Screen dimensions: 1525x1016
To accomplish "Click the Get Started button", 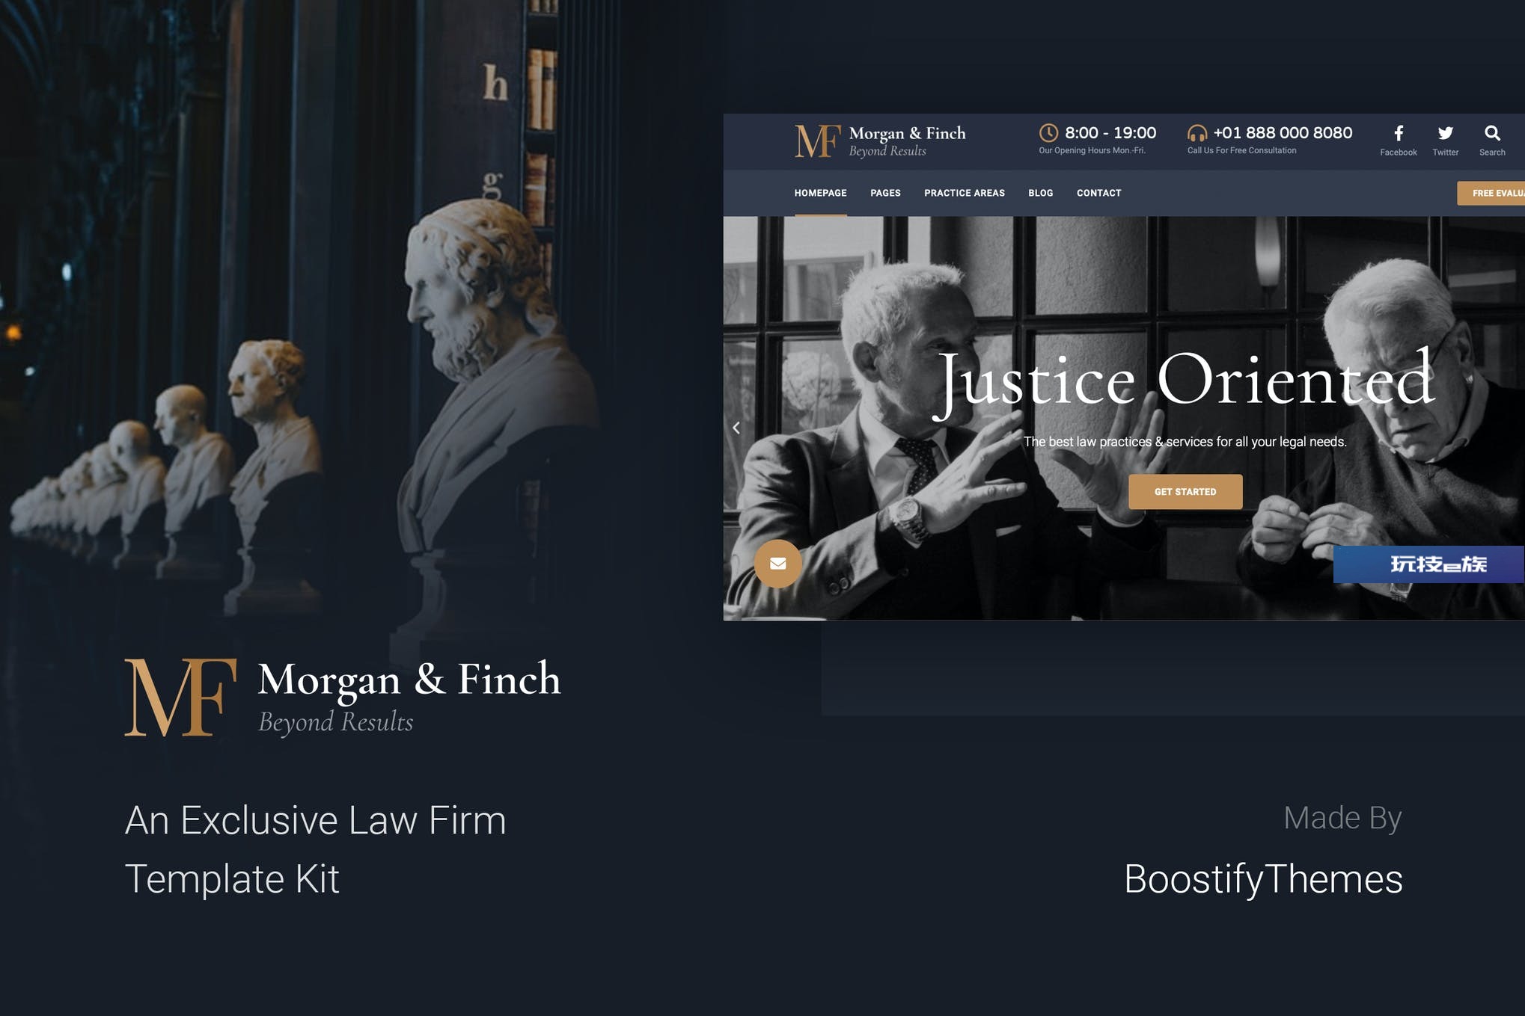I will point(1185,492).
